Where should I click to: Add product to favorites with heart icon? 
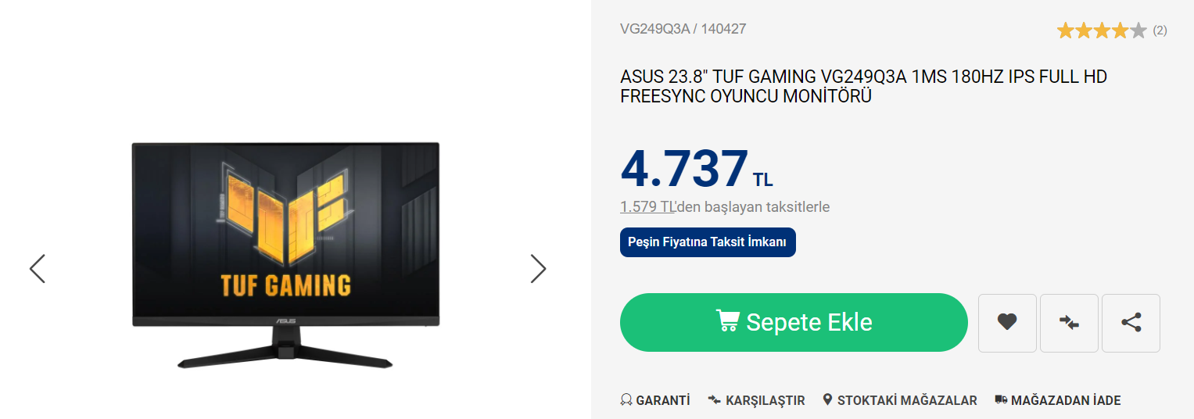pyautogui.click(x=1007, y=323)
